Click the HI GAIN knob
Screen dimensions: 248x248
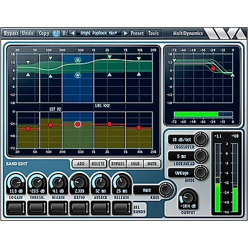coord(58,182)
